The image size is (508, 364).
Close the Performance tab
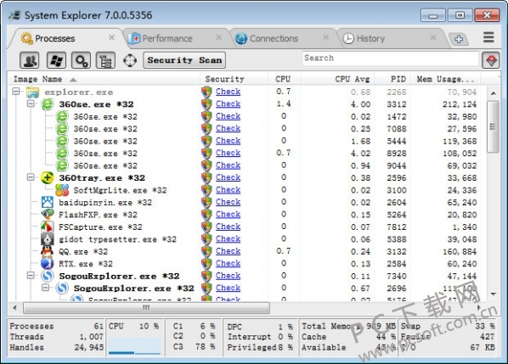click(x=218, y=37)
